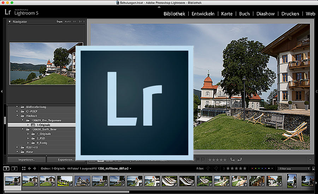Switch to the Entwickeln module
The width and height of the screenshot is (318, 194).
click(x=203, y=14)
